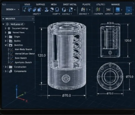This screenshot has width=135, height=115.
Task: Select the VertLamp v3 component icon
Action: pyautogui.click(x=7, y=24)
